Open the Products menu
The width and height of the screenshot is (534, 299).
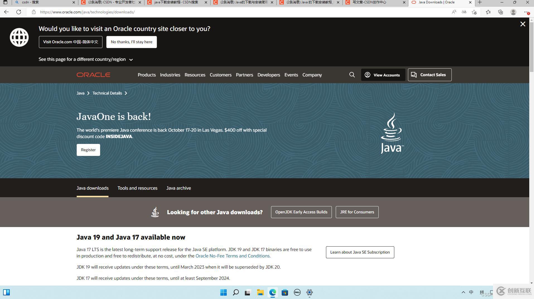[x=147, y=75]
